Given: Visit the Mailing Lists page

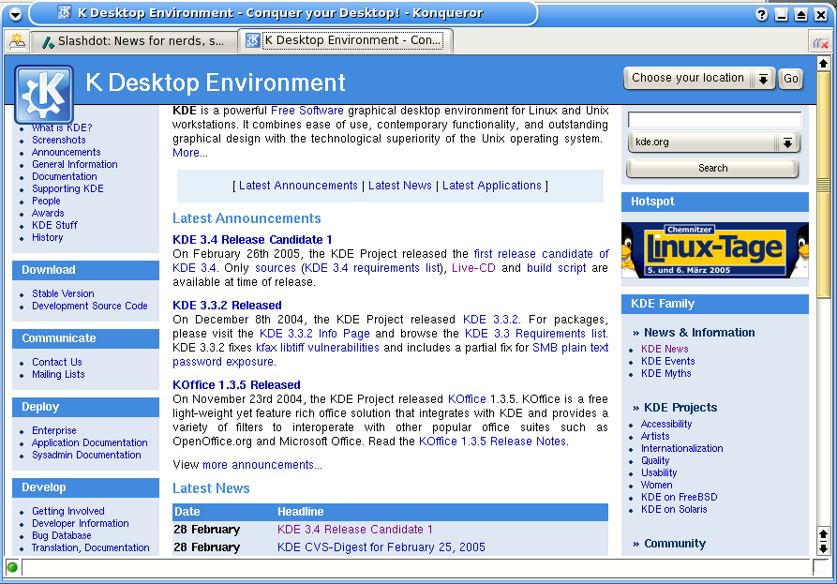Looking at the screenshot, I should point(58,374).
